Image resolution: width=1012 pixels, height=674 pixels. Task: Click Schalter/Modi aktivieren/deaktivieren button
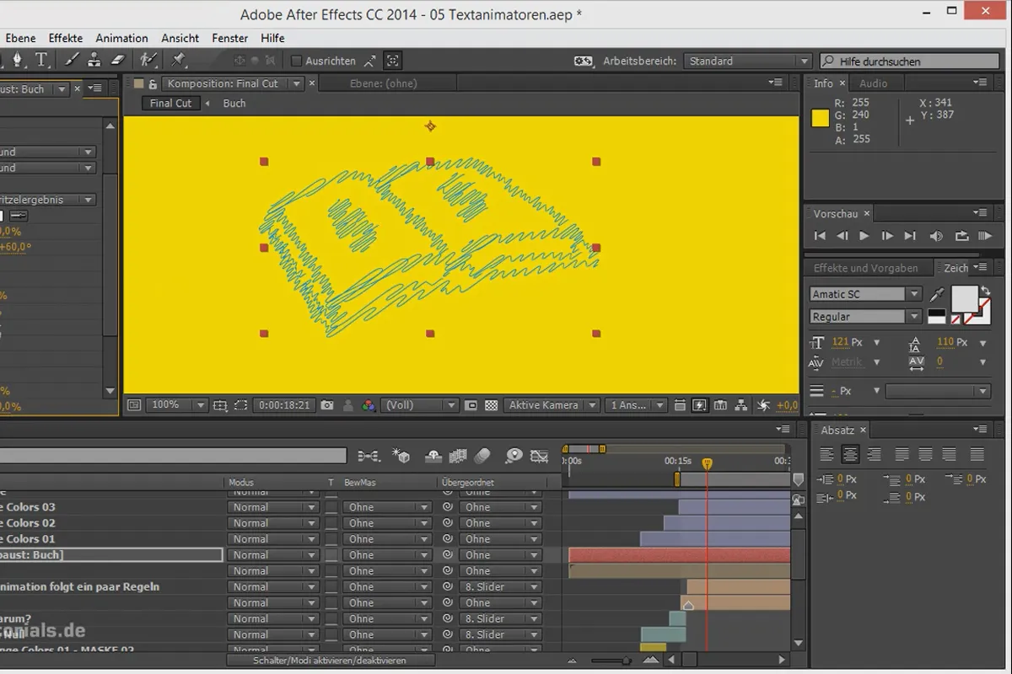tap(330, 661)
